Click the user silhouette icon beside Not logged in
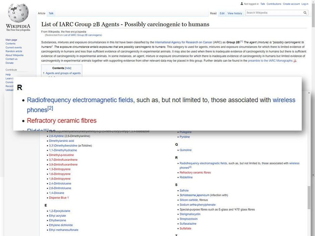This screenshot has height=236, width=315. click(242, 4)
